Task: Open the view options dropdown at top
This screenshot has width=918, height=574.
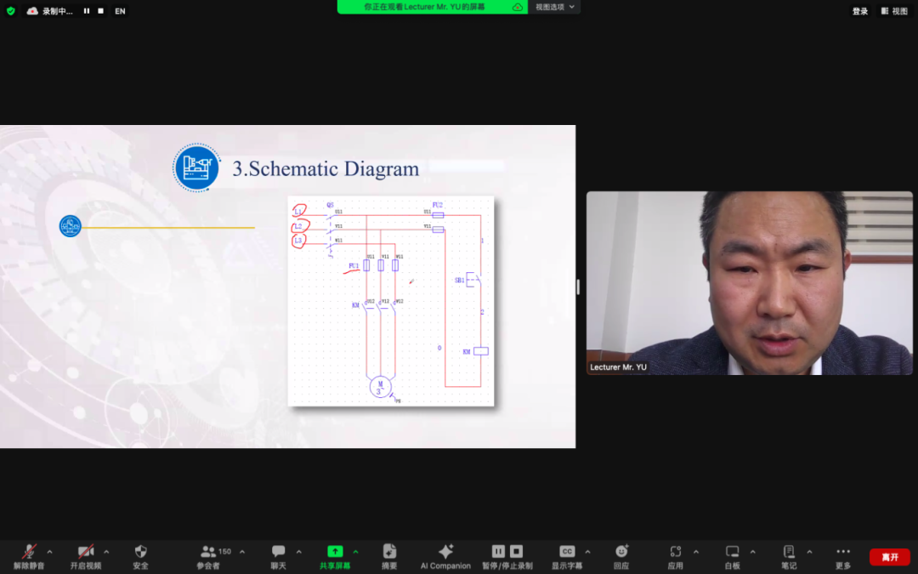Action: point(554,7)
